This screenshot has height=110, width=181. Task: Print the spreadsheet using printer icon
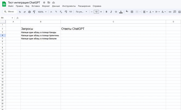[29, 12]
